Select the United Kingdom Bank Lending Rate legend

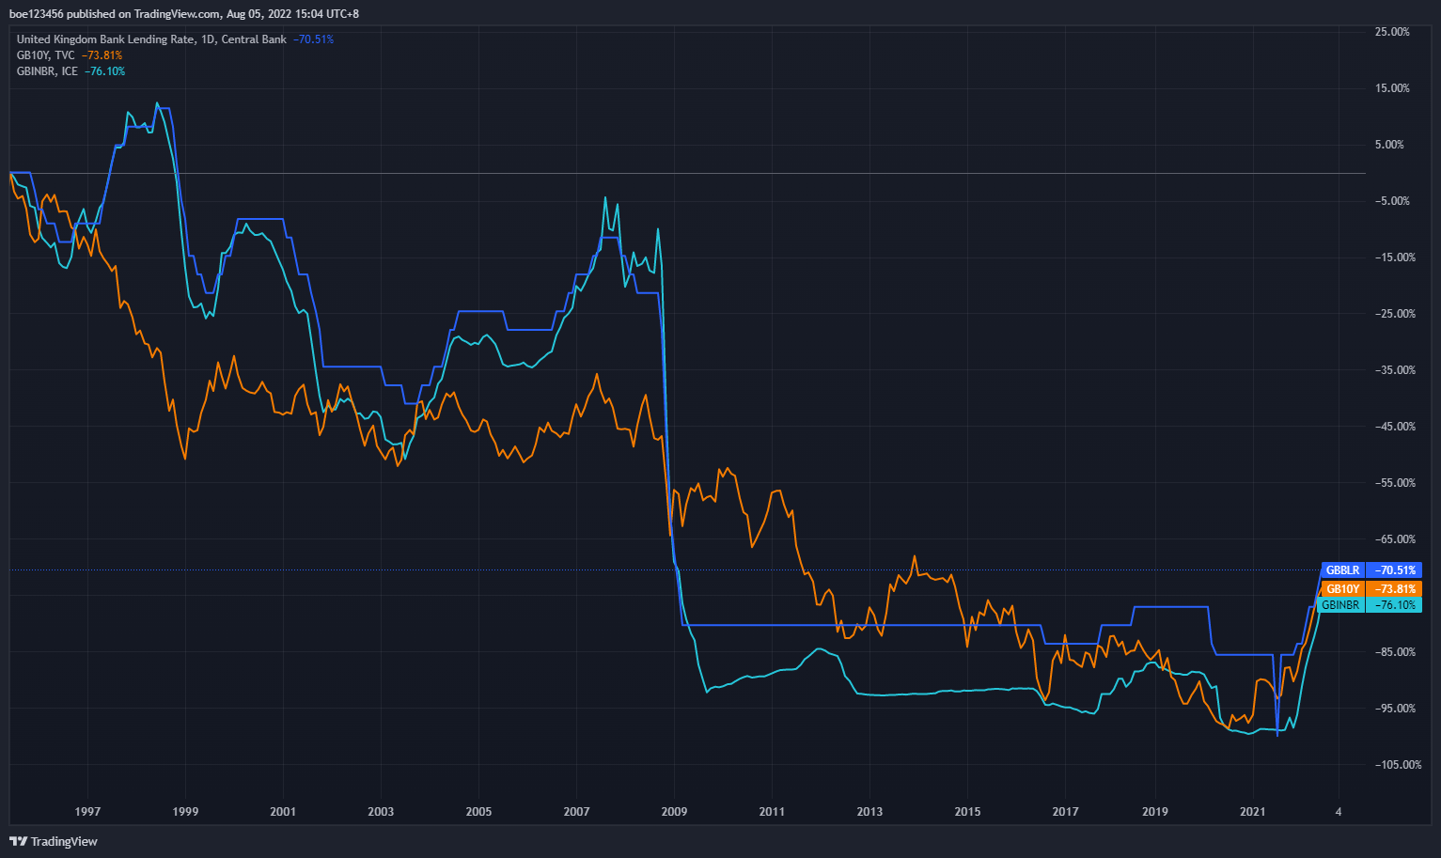151,39
